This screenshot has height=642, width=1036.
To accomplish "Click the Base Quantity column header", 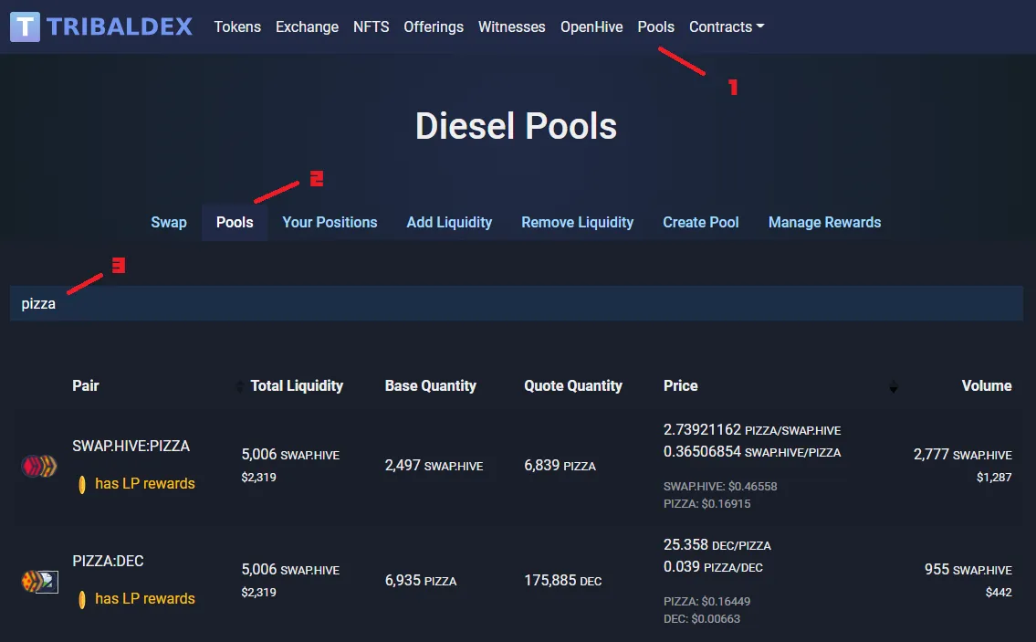I will pos(430,385).
